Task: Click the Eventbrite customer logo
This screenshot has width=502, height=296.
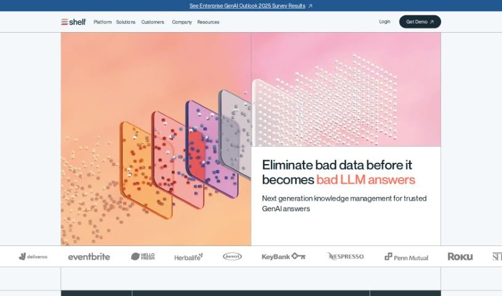Action: (89, 257)
